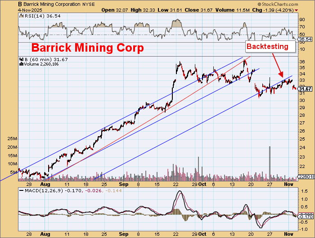315x238 pixels.
Task: Click the NYSE exchange label
Action: [x=89, y=4]
